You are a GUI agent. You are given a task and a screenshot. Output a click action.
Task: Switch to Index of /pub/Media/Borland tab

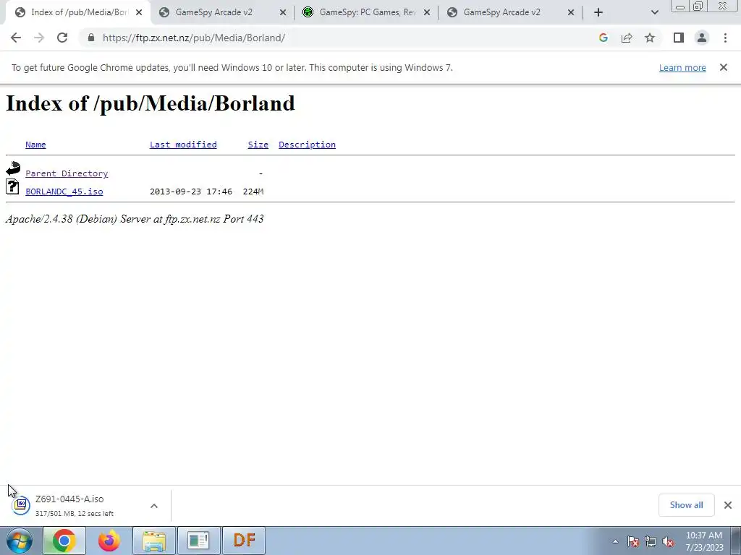[78, 12]
